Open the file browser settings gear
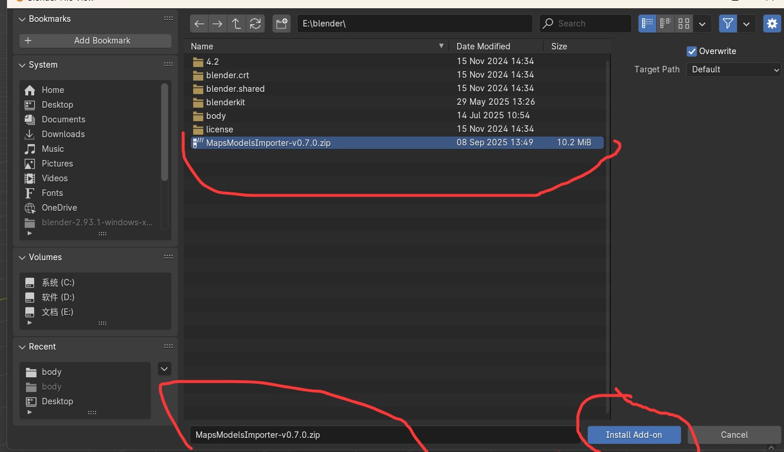Screen dimensions: 784x452 point(772,24)
